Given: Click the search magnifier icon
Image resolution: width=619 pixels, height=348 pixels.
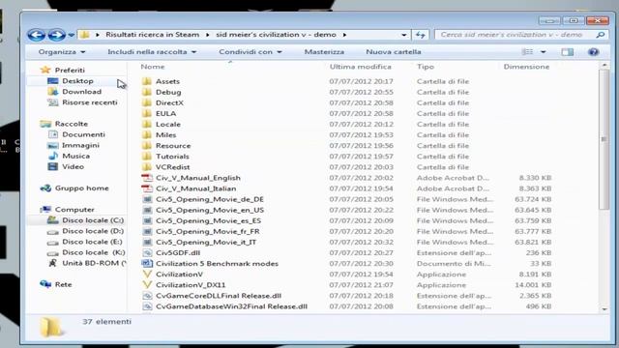Looking at the screenshot, I should coord(601,35).
